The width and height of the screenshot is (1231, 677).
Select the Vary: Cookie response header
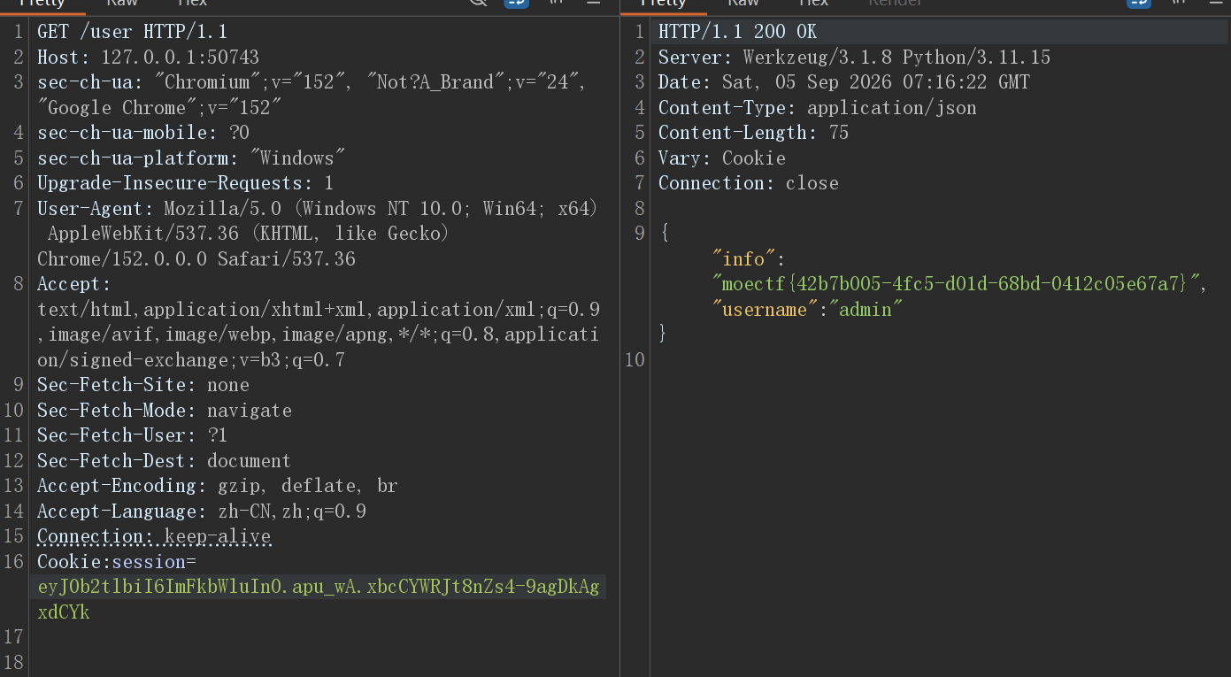721,158
